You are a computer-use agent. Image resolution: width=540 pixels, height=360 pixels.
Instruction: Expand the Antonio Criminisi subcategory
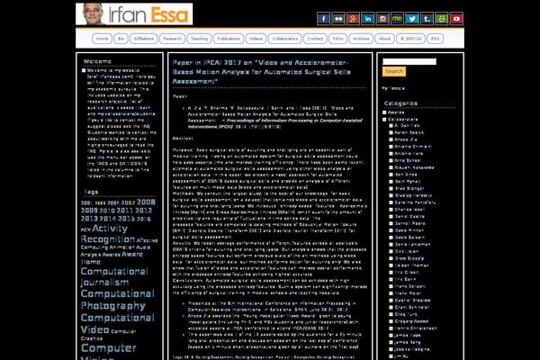391,147
